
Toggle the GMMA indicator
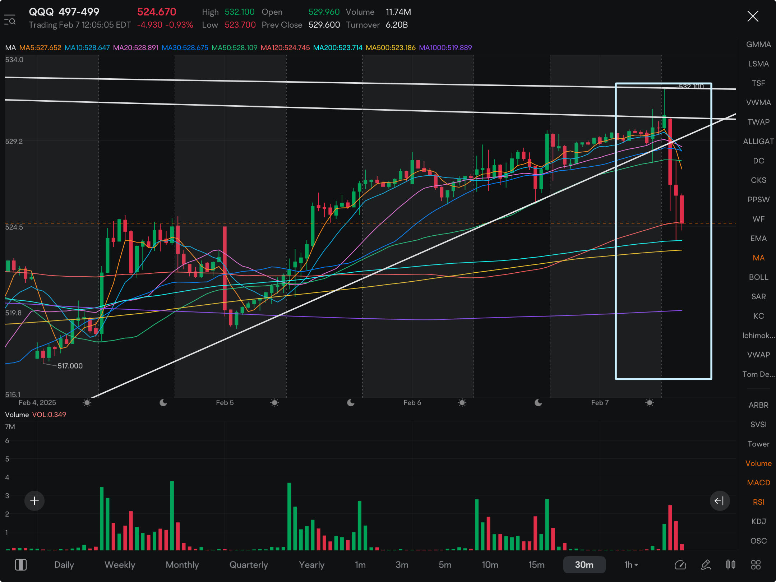758,45
